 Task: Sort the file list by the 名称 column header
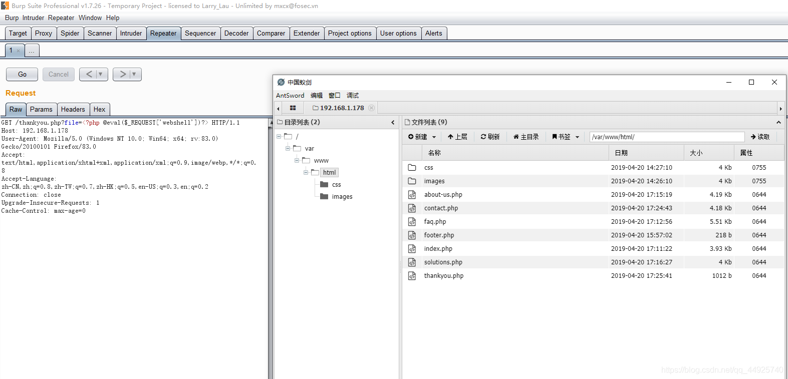pos(515,153)
